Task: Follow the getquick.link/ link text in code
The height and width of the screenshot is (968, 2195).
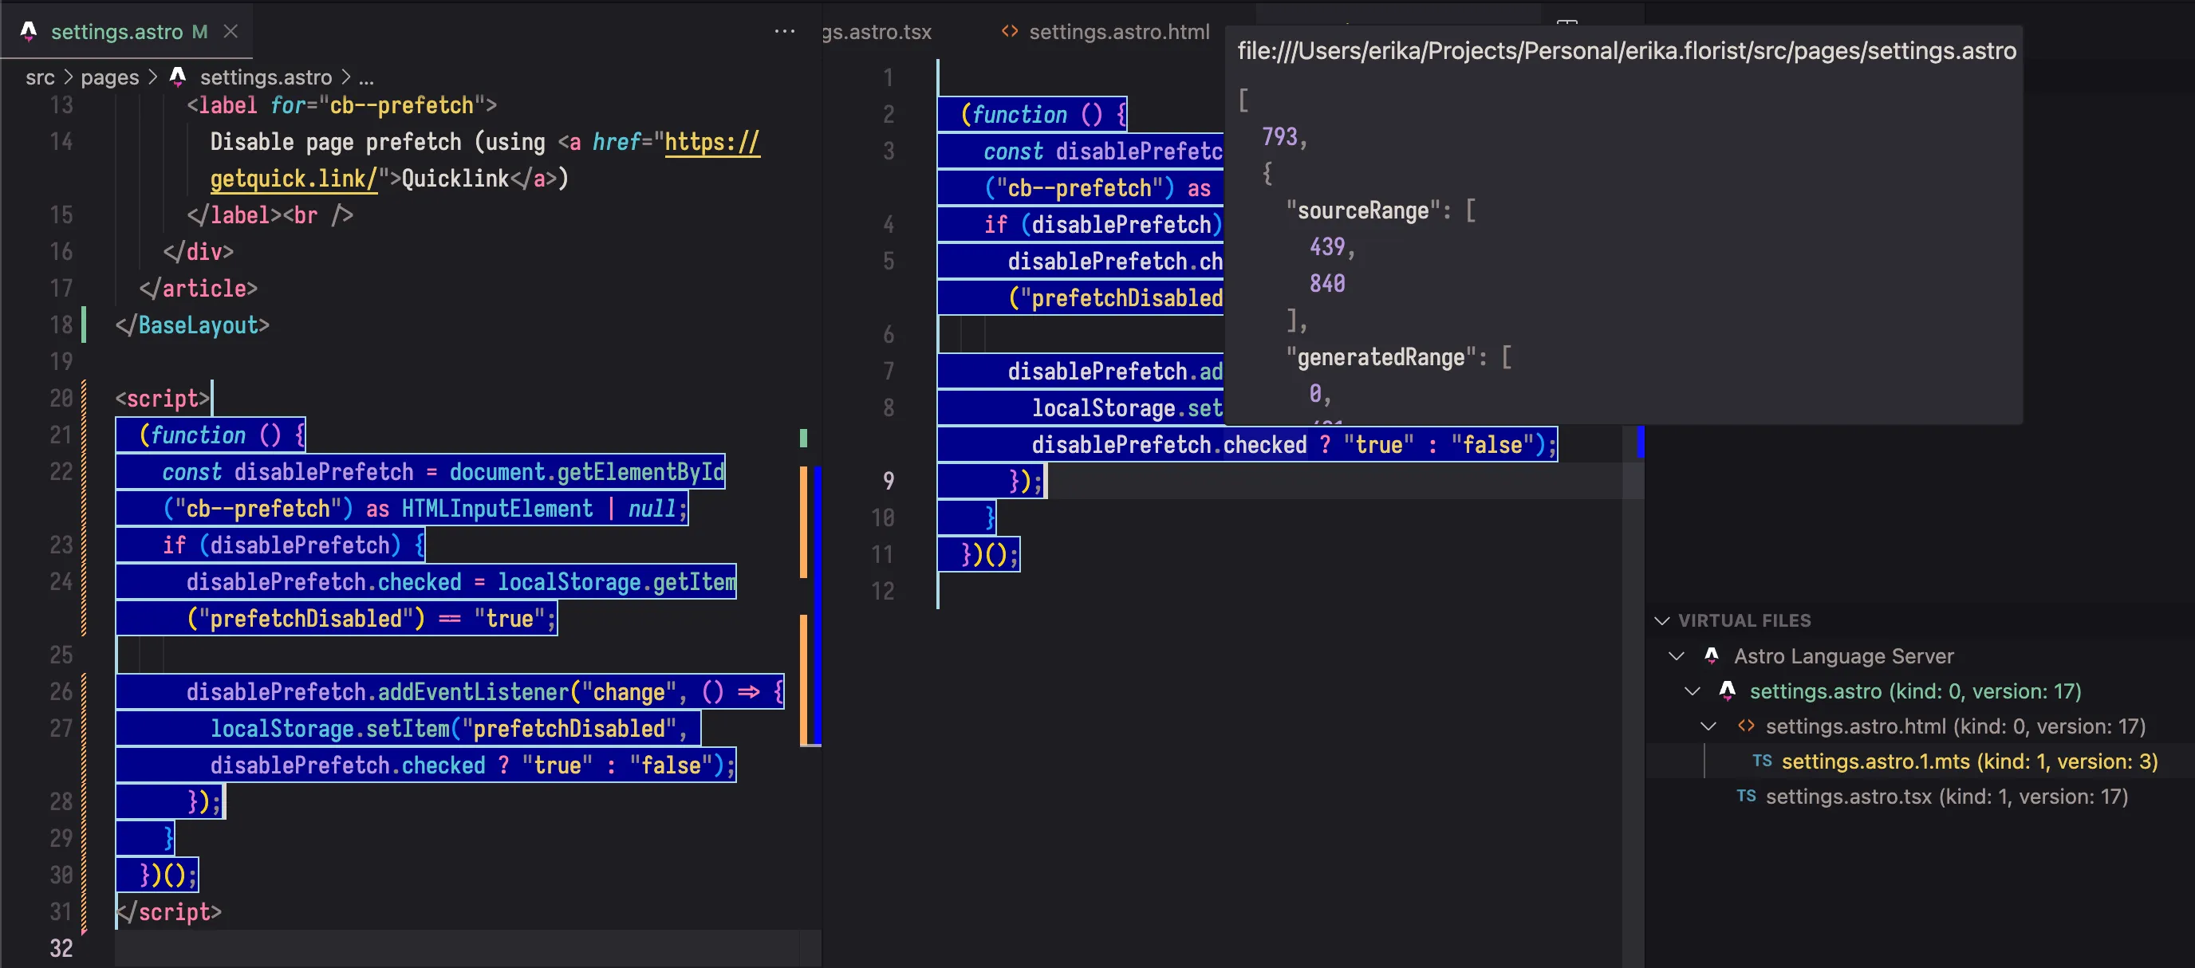Action: click(x=294, y=178)
